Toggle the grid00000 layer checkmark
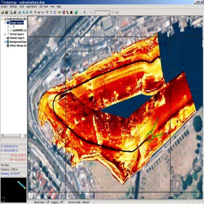Image resolution: width=204 pixels, height=204 pixels. 11,30
